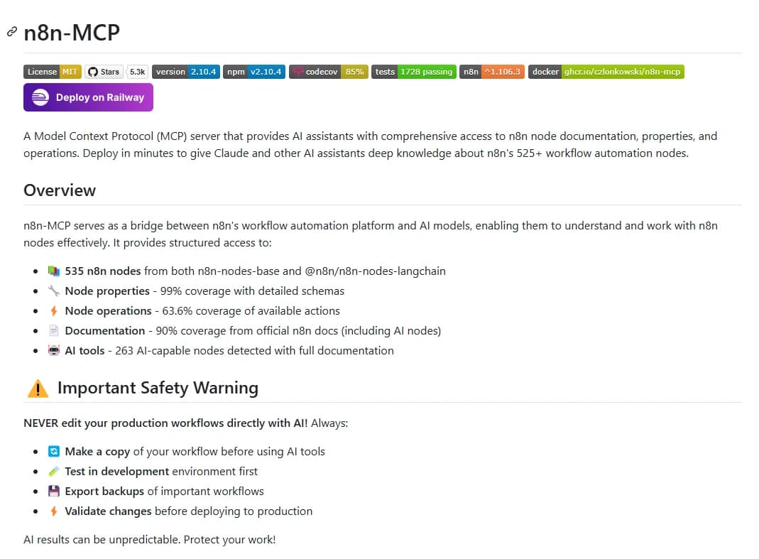
Task: Click the GitHub Stars badge
Action: click(x=104, y=71)
